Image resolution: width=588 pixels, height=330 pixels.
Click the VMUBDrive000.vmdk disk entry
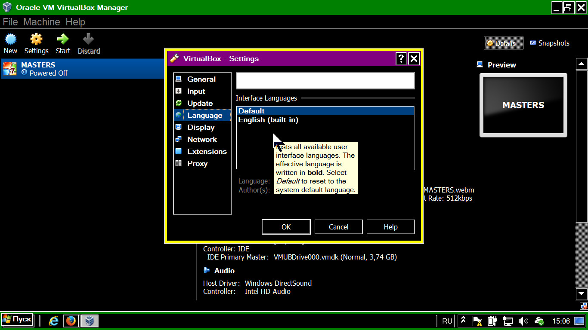pos(335,257)
